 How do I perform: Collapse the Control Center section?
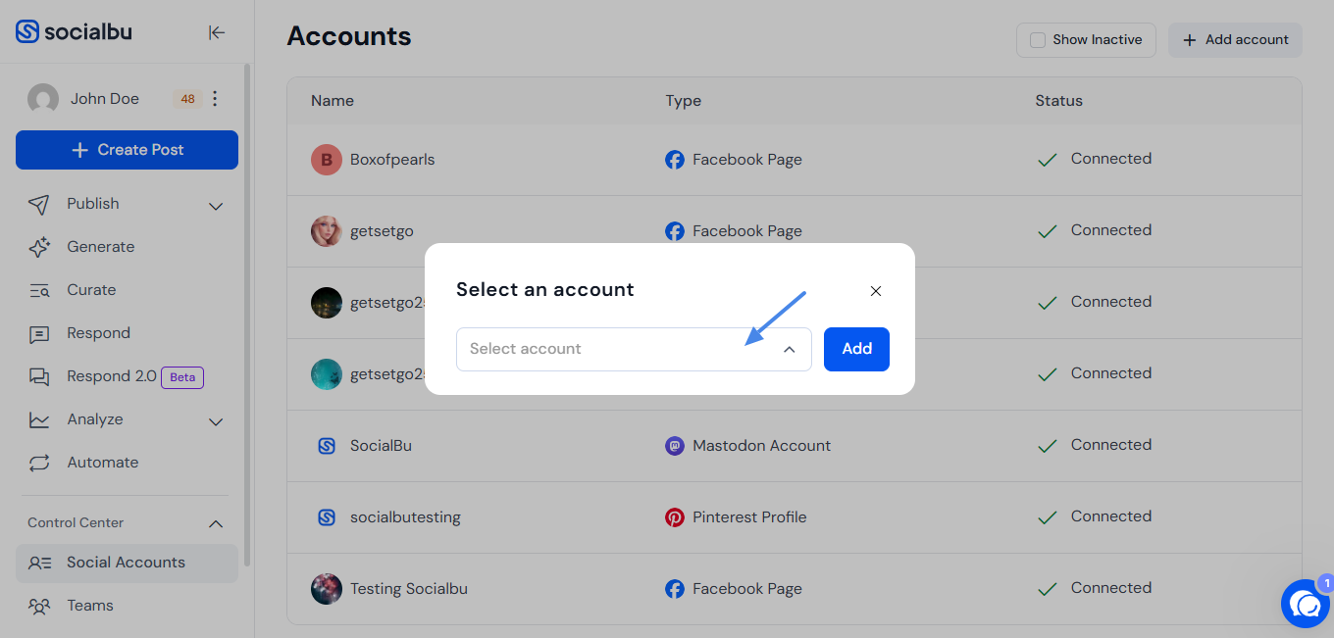(217, 523)
